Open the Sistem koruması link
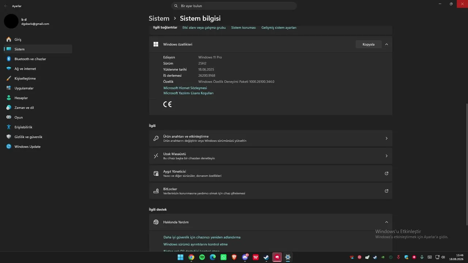 point(244,28)
